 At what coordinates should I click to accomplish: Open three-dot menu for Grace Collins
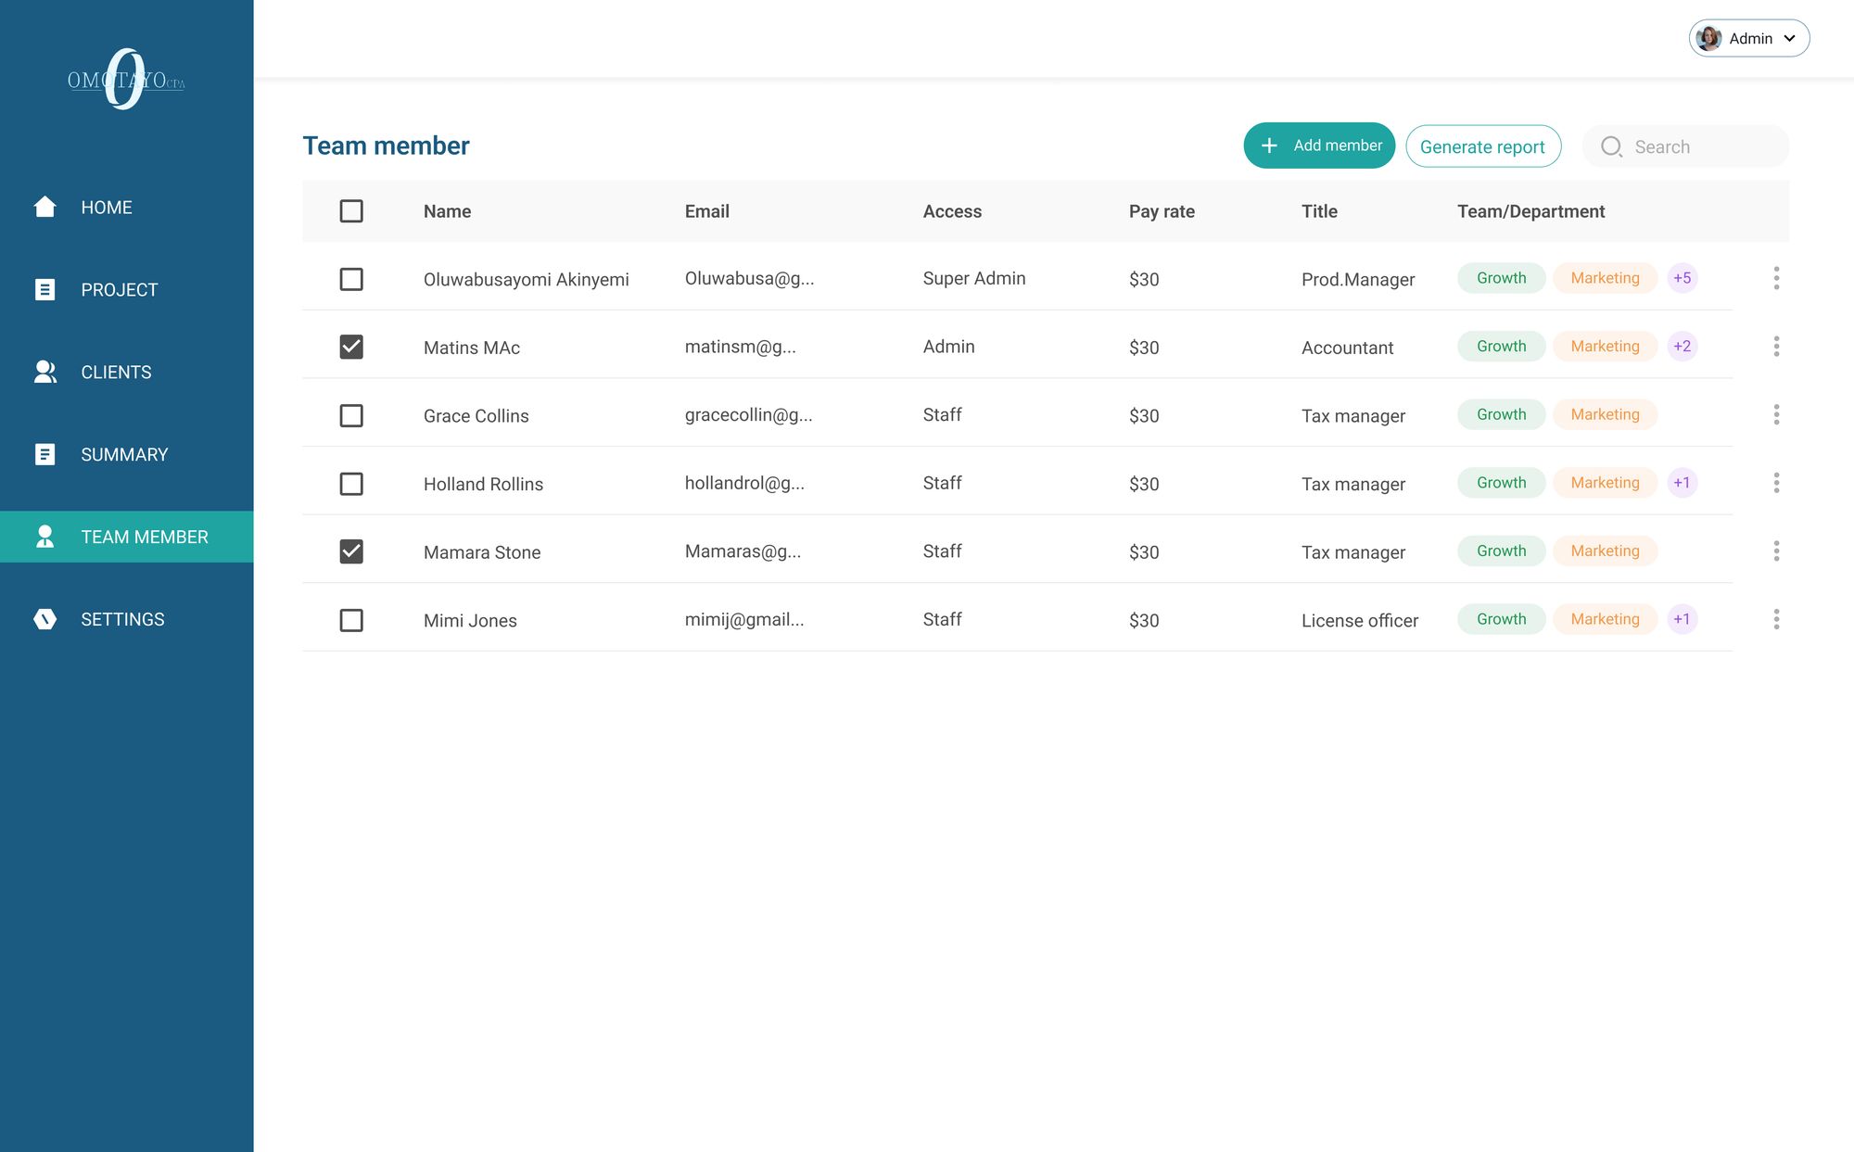pyautogui.click(x=1776, y=414)
